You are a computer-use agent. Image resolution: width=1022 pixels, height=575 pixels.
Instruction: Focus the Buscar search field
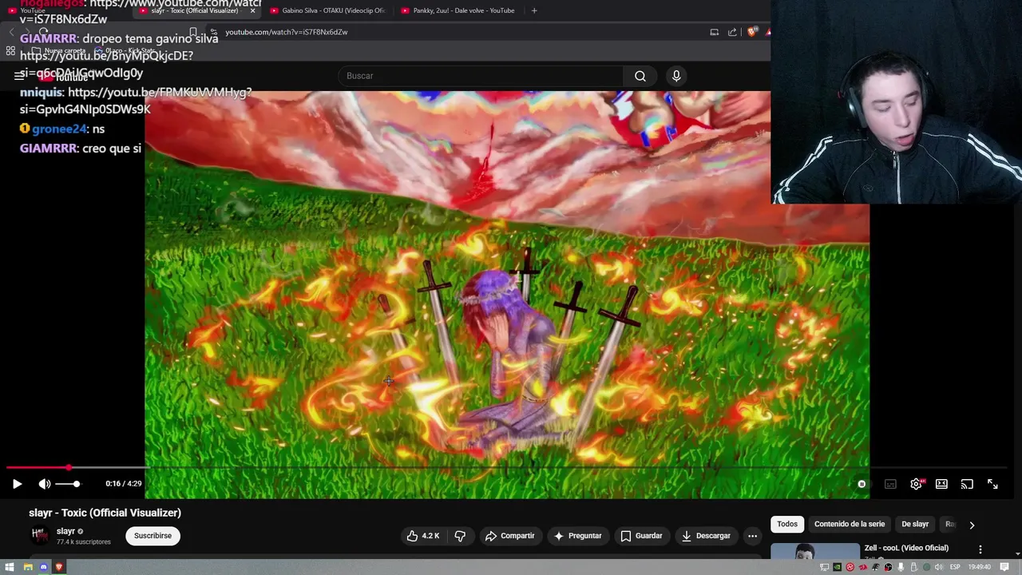coord(481,76)
